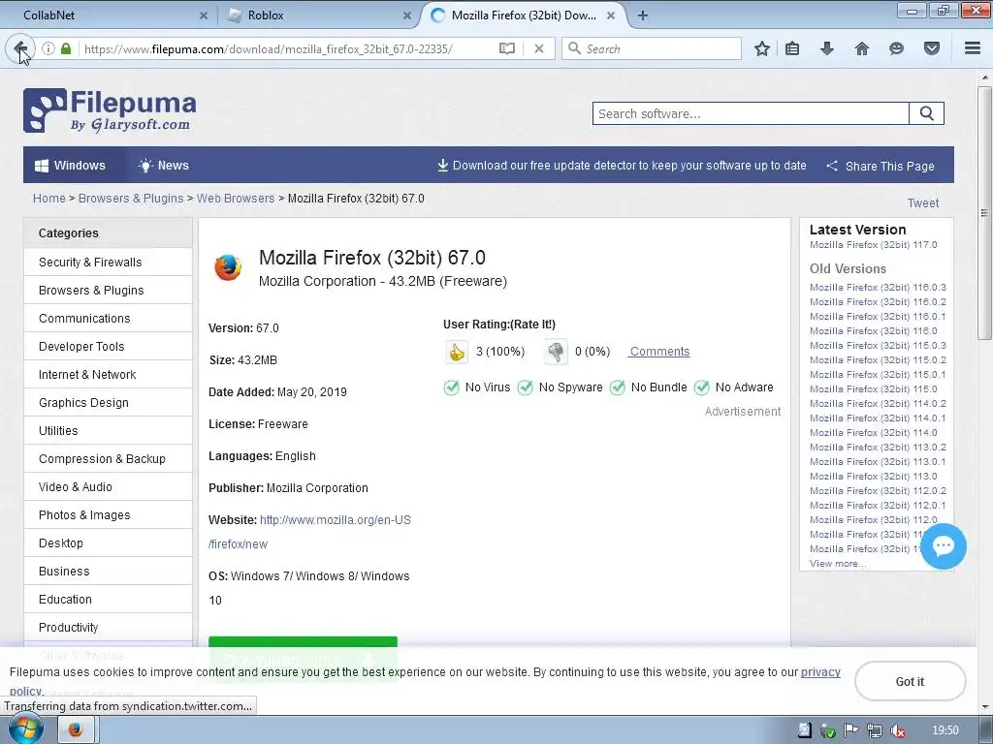Open the privacy policy link in cookie banner
The width and height of the screenshot is (993, 744).
tap(820, 672)
